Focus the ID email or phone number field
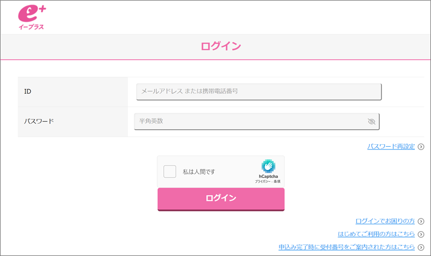The image size is (431, 256). (x=259, y=91)
